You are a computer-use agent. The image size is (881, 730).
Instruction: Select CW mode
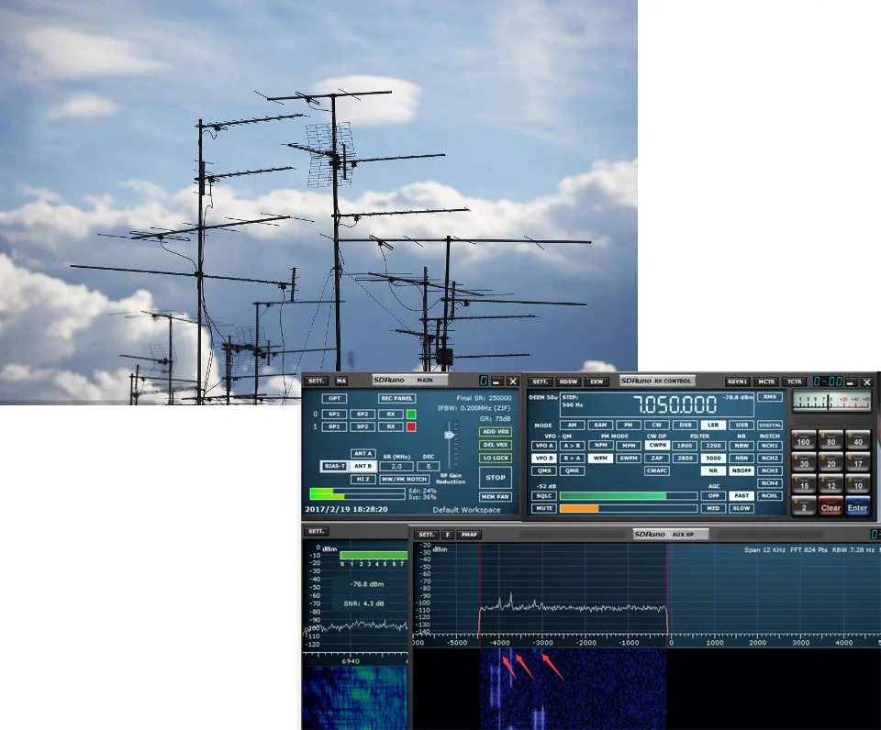[x=656, y=426]
